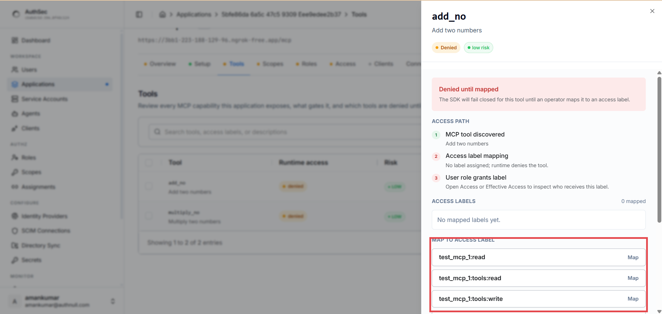Screen dimensions: 662x314
Task: Open Scopes in the sidebar
Action: (x=26, y=172)
